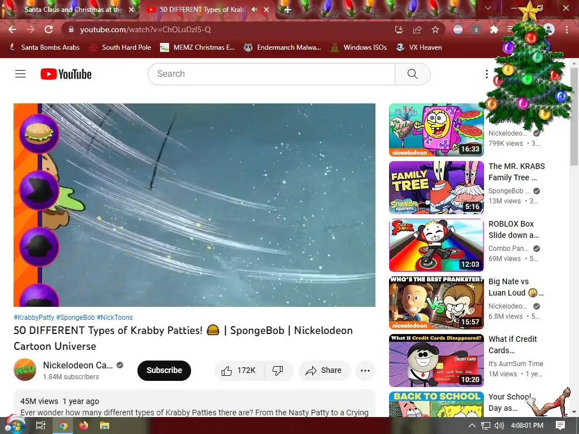579x434 pixels.
Task: Open Task View in taskbar
Action: (40, 426)
